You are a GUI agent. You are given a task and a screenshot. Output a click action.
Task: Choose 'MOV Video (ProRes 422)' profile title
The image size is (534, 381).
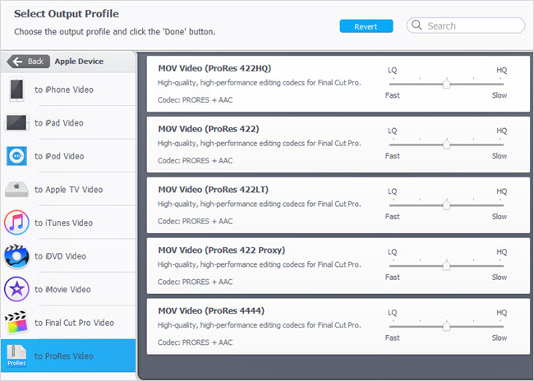click(x=209, y=129)
